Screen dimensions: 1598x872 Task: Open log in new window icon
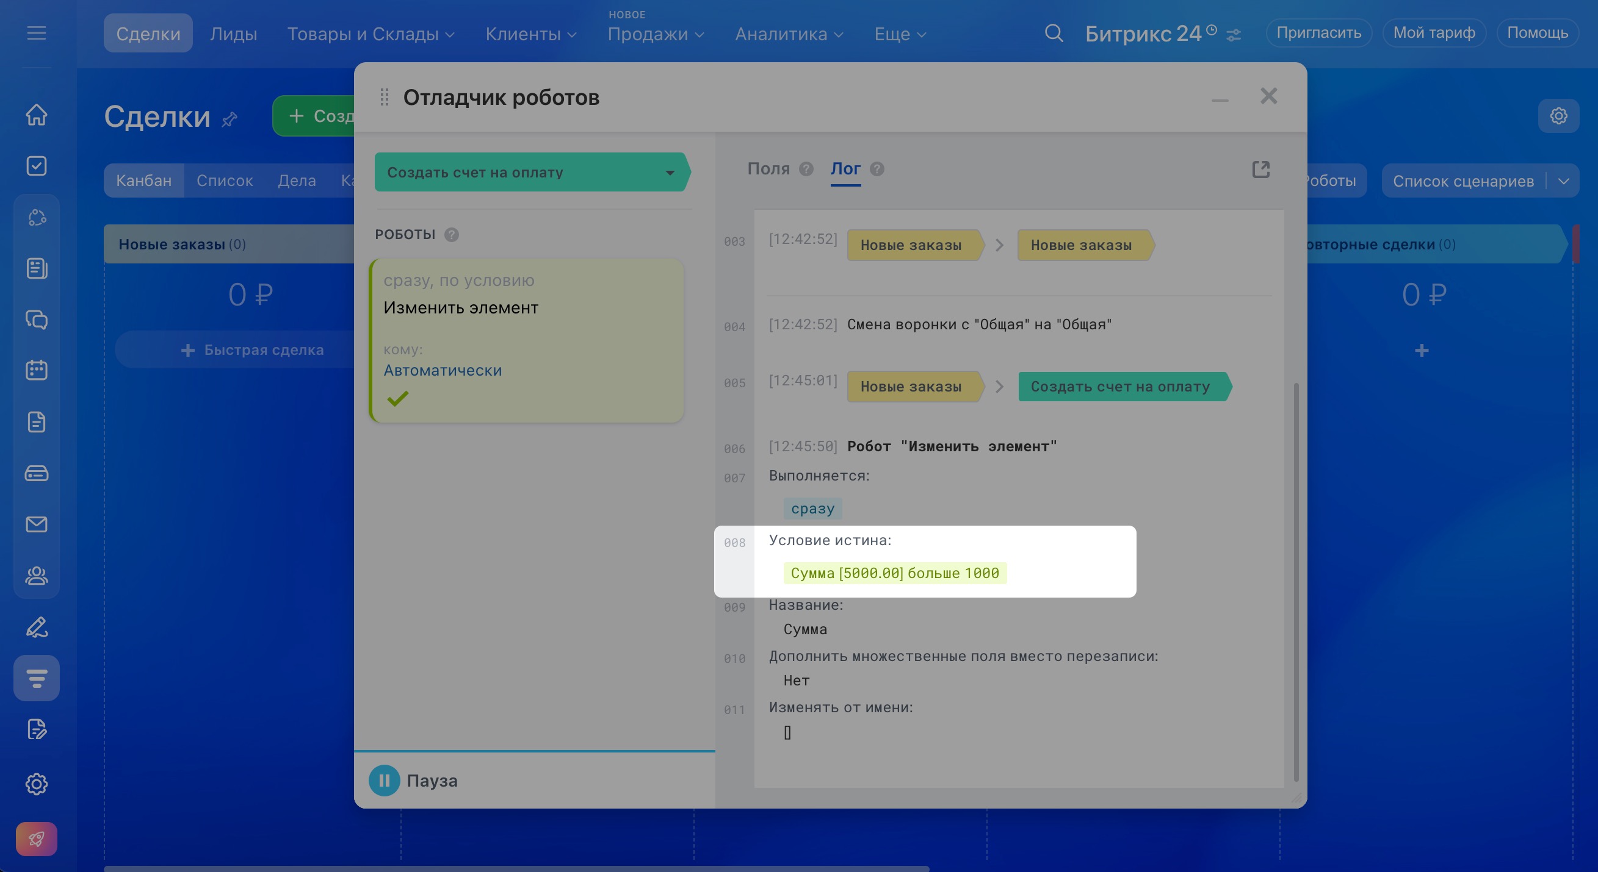pyautogui.click(x=1260, y=169)
